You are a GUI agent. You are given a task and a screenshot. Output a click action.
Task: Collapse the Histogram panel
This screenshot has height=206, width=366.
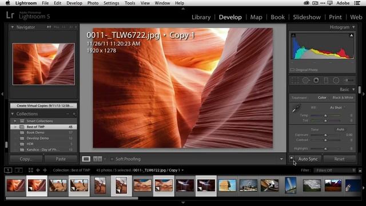(353, 27)
